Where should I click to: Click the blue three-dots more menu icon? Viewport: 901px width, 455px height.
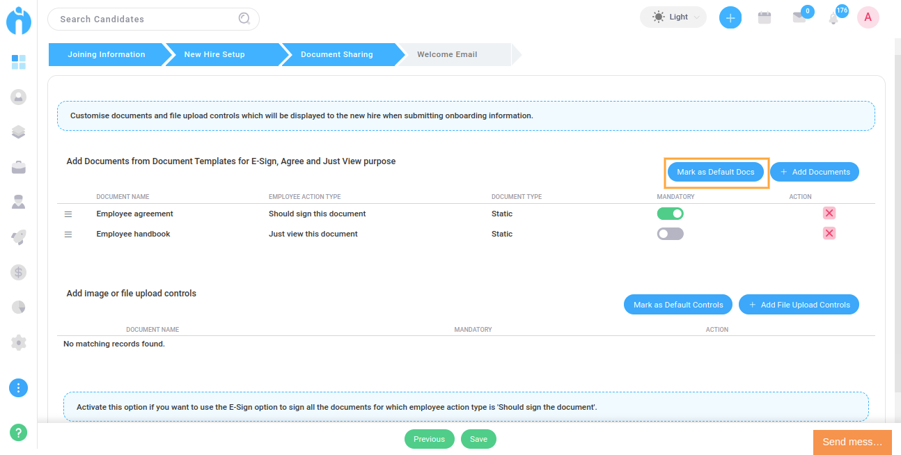pos(19,388)
